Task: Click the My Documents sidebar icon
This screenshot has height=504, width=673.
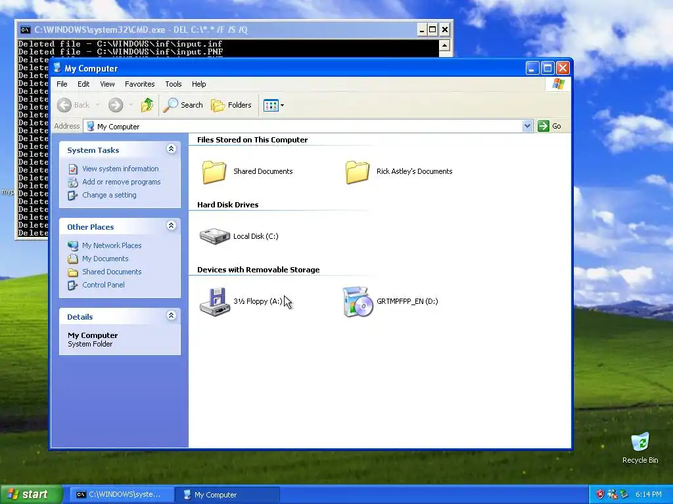Action: point(73,259)
